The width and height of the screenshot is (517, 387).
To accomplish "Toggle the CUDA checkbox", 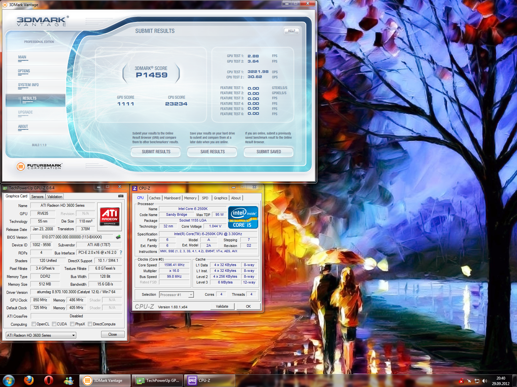I will 54,324.
